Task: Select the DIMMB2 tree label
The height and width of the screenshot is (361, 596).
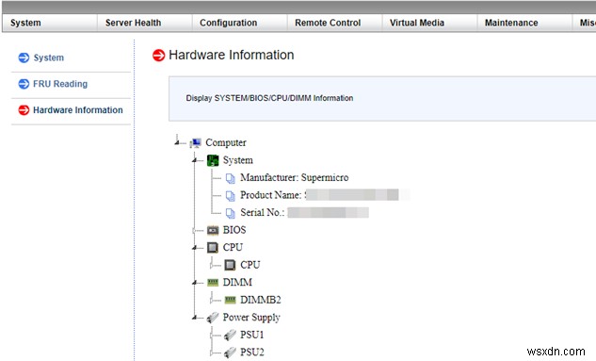Action: tap(261, 300)
